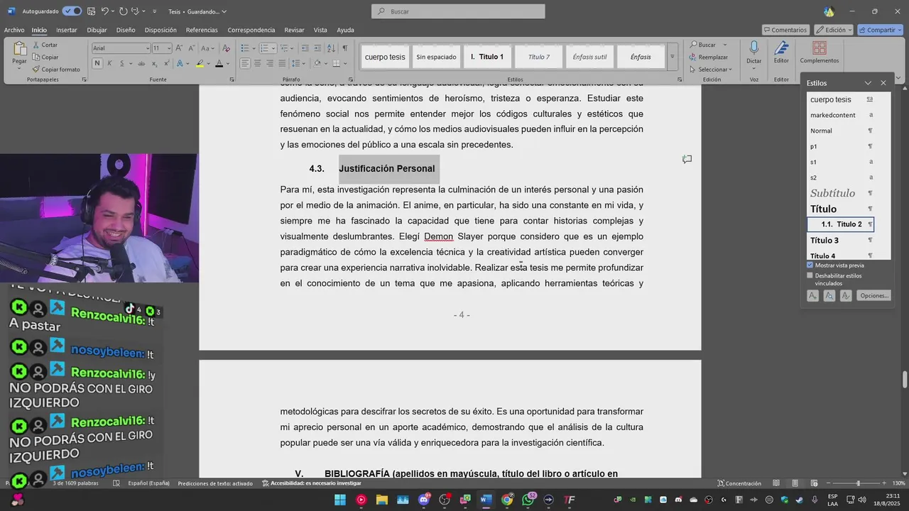909x511 pixels.
Task: Expand the styles gallery more arrow
Action: [672, 57]
